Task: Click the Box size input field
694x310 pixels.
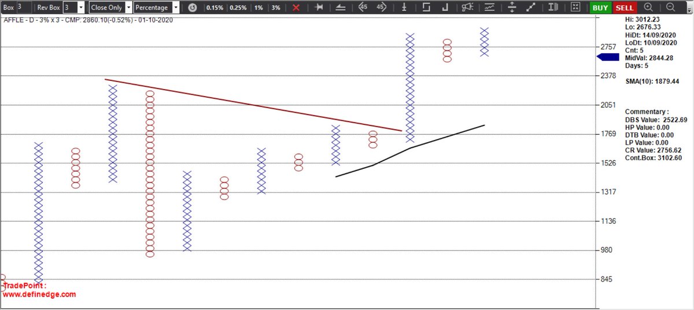Action: pos(23,8)
